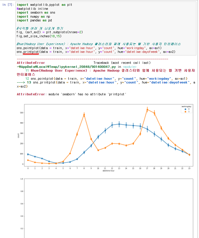Screen dimensions: 199x238
Task: Click the '%matplotlib inline' magic line
Action: click(32, 9)
